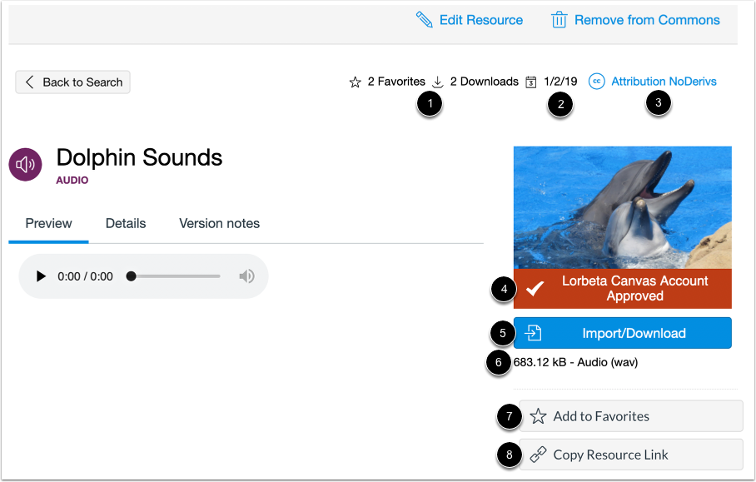Click the calendar icon next to 1/2/19
Image resolution: width=756 pixels, height=482 pixels.
coord(530,81)
